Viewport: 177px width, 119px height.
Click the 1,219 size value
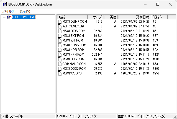click(x=99, y=22)
